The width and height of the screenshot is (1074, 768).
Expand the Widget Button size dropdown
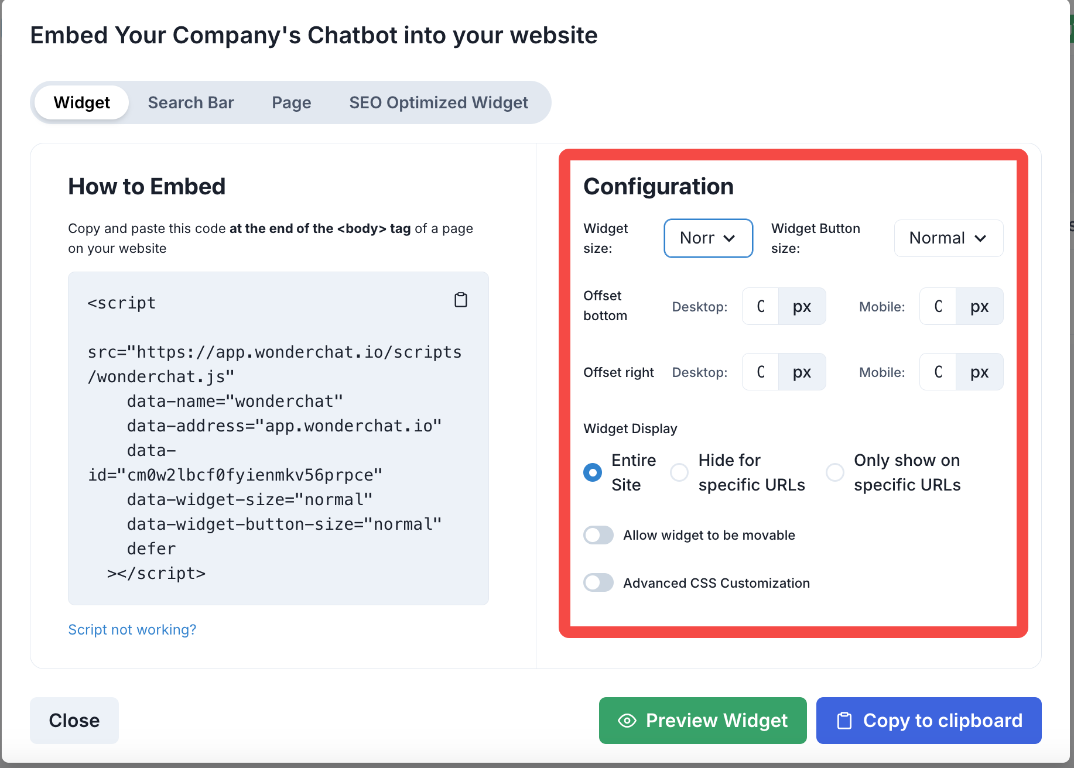[948, 238]
